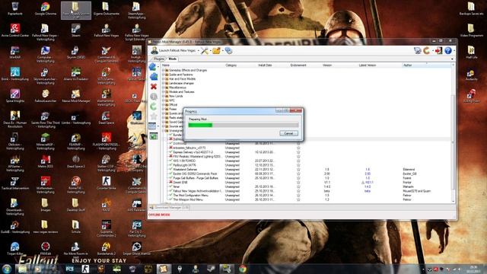
Task: Open the Download Manager bottom tab
Action: tap(169, 208)
